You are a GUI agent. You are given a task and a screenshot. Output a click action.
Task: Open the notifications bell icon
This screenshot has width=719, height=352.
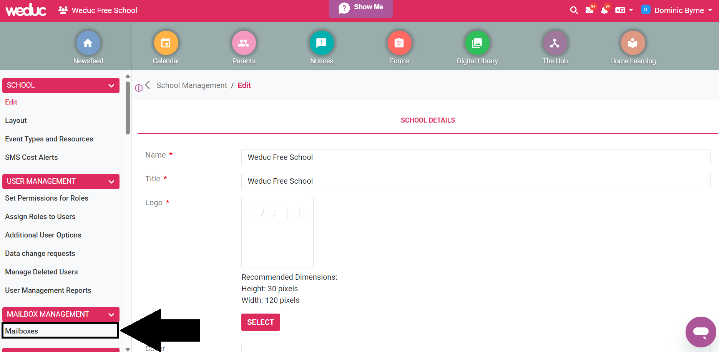(604, 10)
